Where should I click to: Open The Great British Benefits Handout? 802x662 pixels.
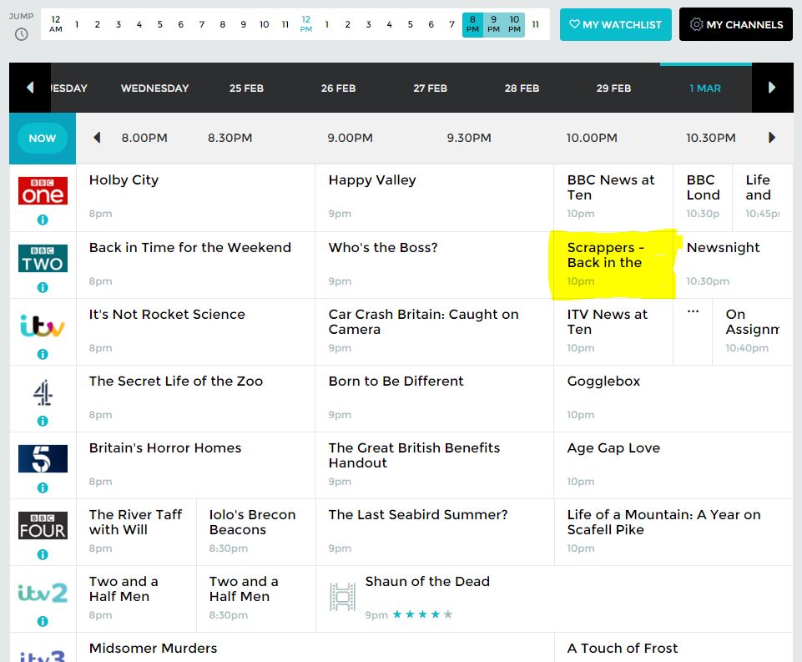pyautogui.click(x=434, y=466)
